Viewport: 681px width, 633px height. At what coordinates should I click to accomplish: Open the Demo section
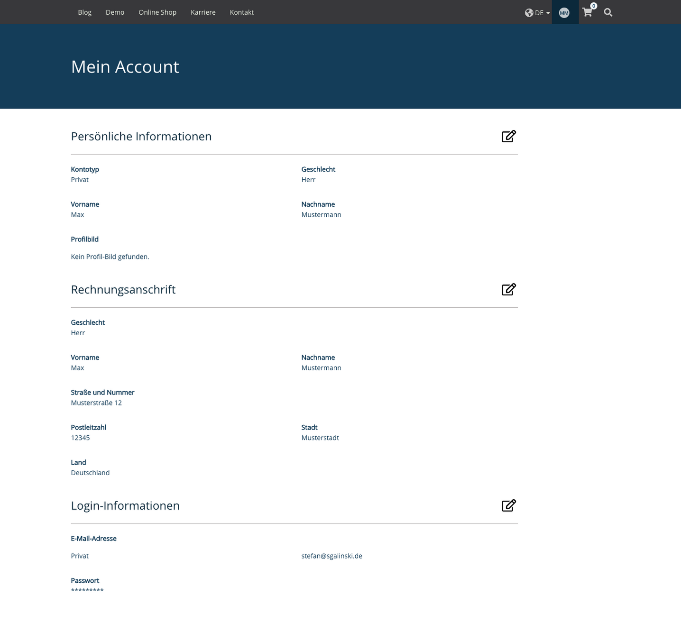coord(115,12)
